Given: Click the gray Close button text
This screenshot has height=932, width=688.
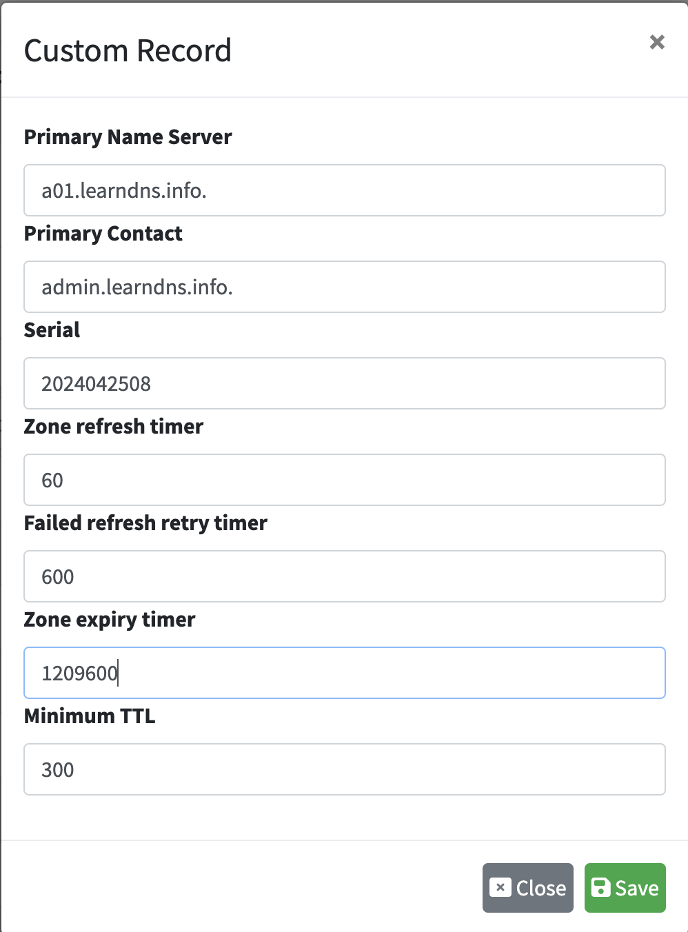Looking at the screenshot, I should 541,888.
